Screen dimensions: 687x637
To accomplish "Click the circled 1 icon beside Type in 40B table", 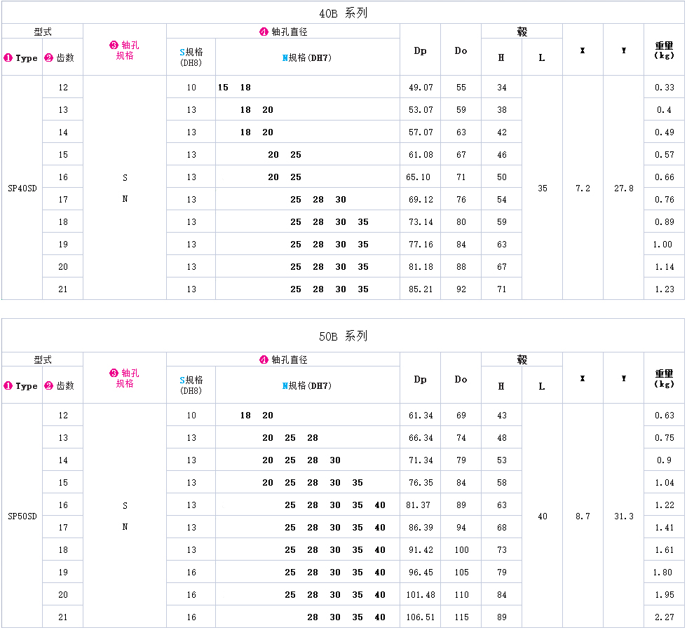I will (x=8, y=58).
